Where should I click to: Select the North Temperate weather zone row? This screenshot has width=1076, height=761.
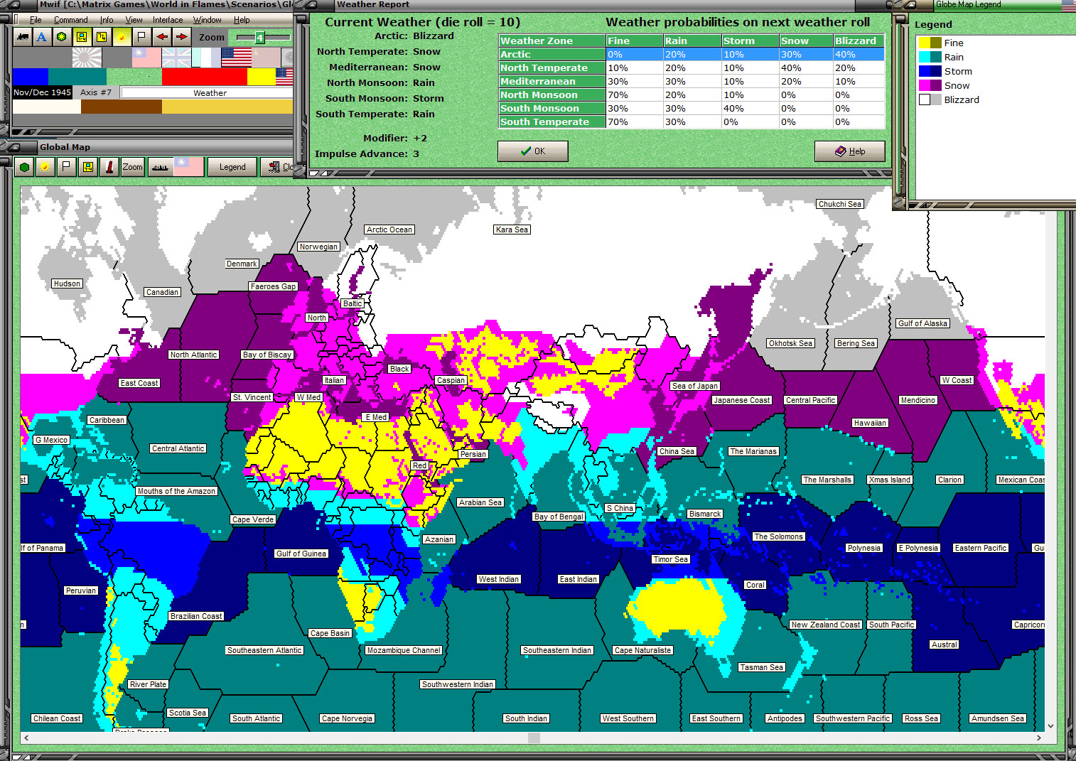tap(692, 68)
